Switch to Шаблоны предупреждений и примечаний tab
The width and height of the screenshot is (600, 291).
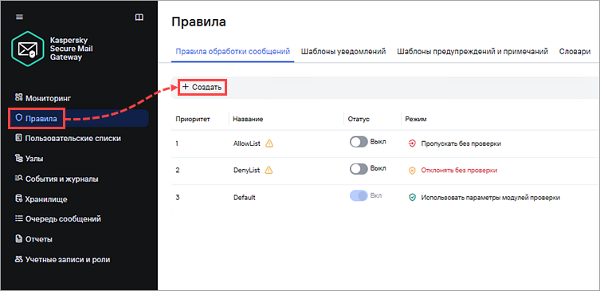473,51
